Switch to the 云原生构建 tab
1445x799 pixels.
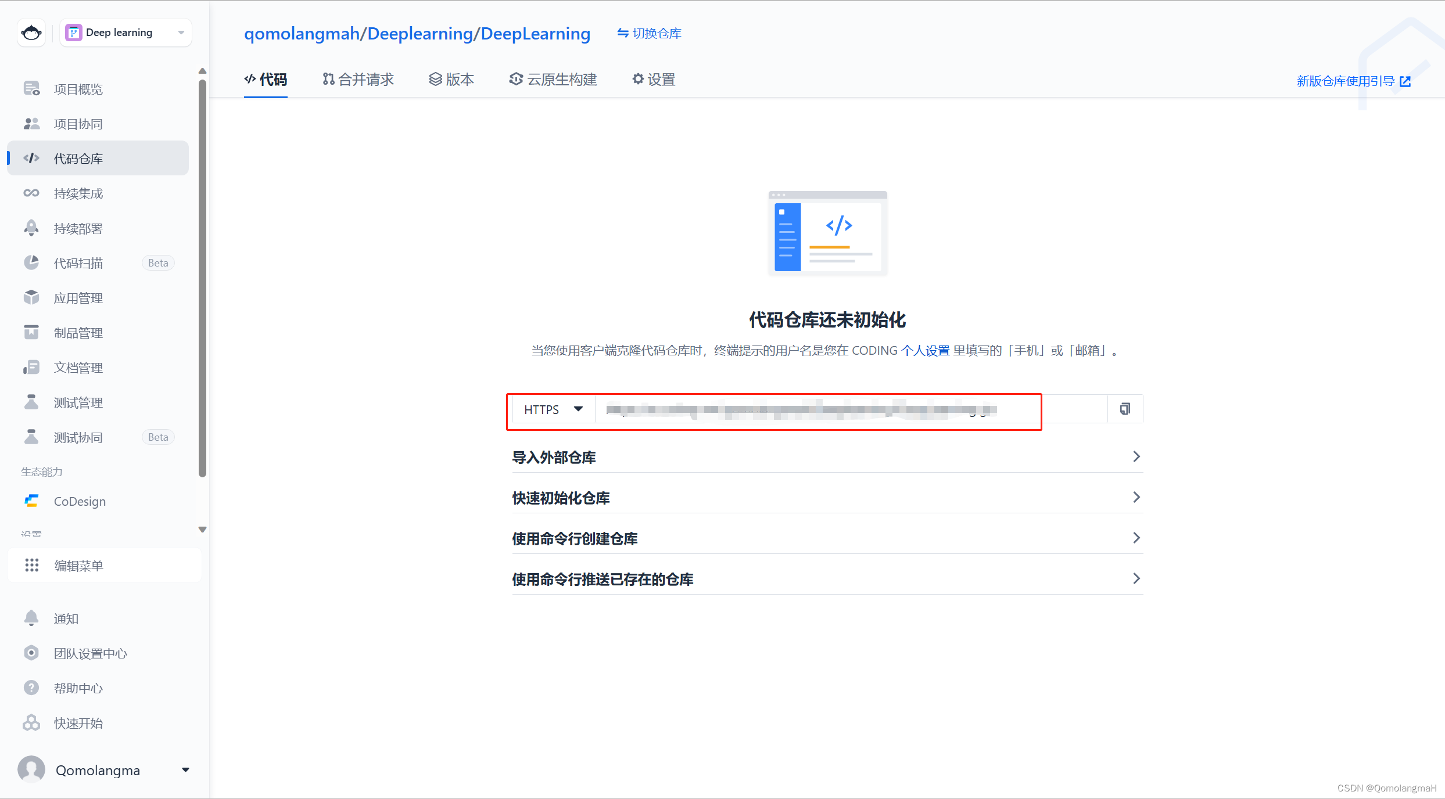tap(553, 80)
